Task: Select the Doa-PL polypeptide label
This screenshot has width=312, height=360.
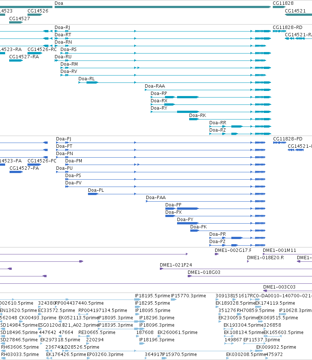Action: [x=96, y=190]
